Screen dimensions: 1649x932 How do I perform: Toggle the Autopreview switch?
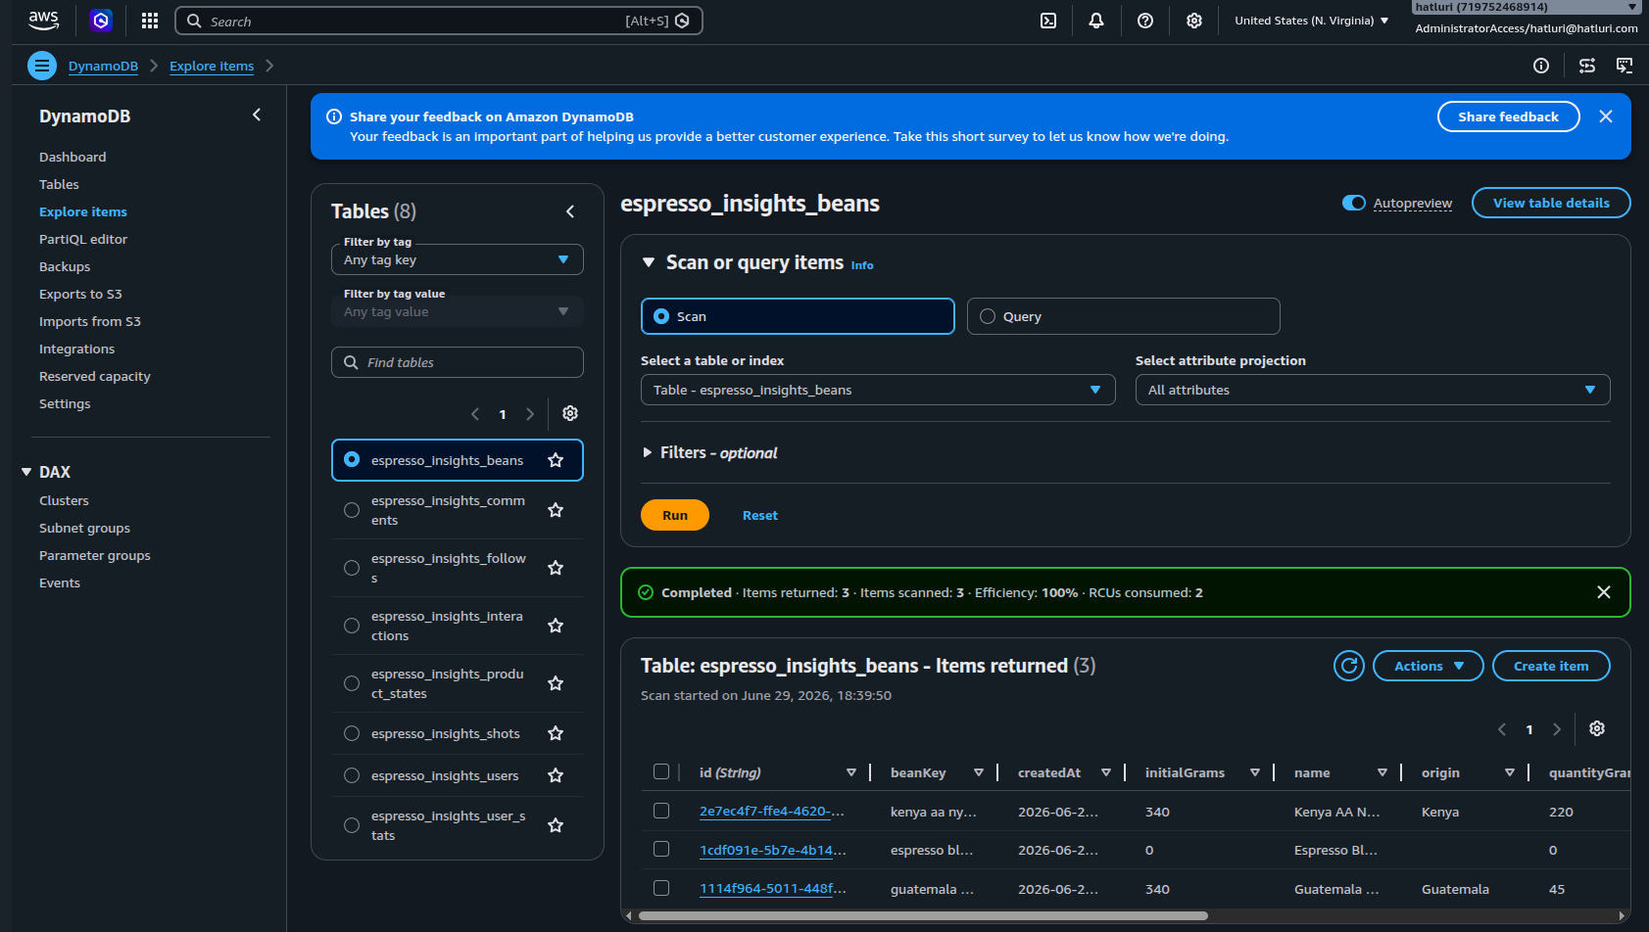(x=1354, y=203)
